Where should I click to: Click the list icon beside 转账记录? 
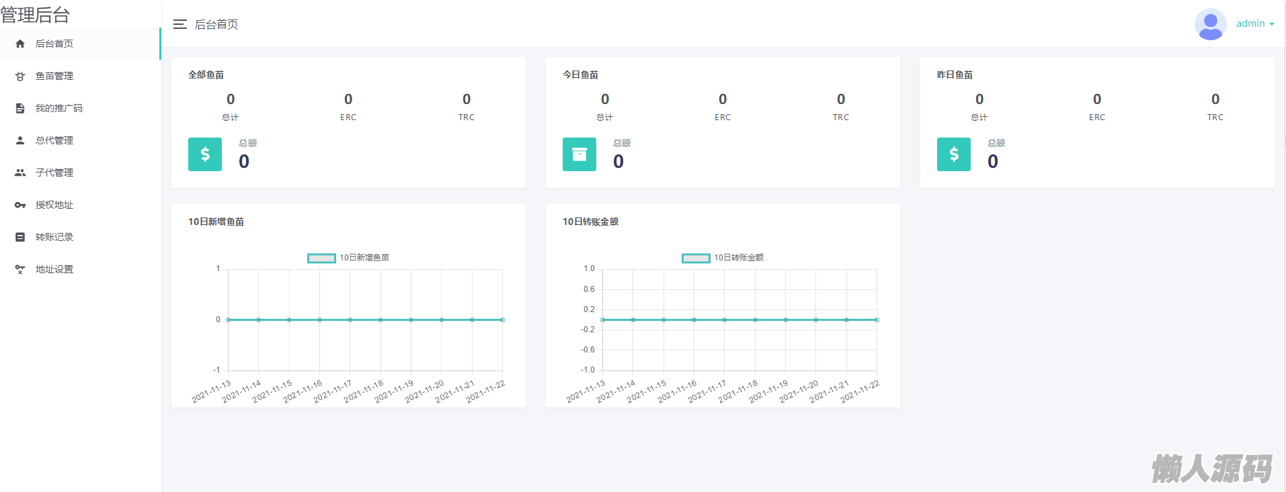20,237
